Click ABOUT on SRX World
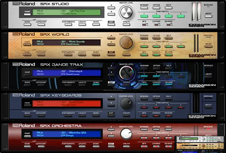This screenshot has height=153, width=226. [208, 46]
